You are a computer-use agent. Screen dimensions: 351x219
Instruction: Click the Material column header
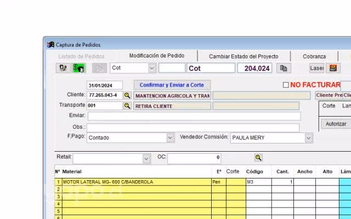(x=72, y=171)
